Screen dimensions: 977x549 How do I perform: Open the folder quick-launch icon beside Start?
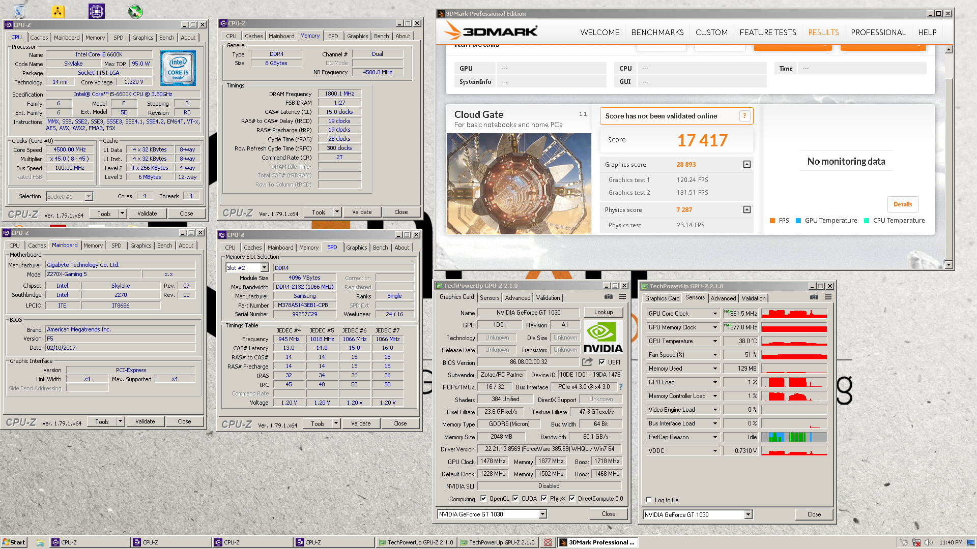click(x=40, y=542)
